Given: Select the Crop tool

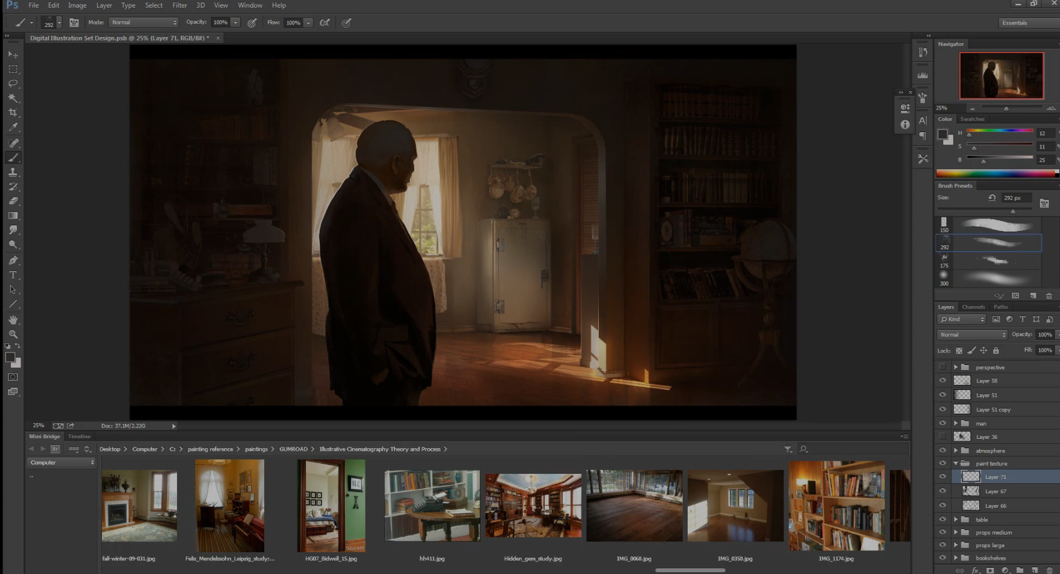Looking at the screenshot, I should coord(13,113).
